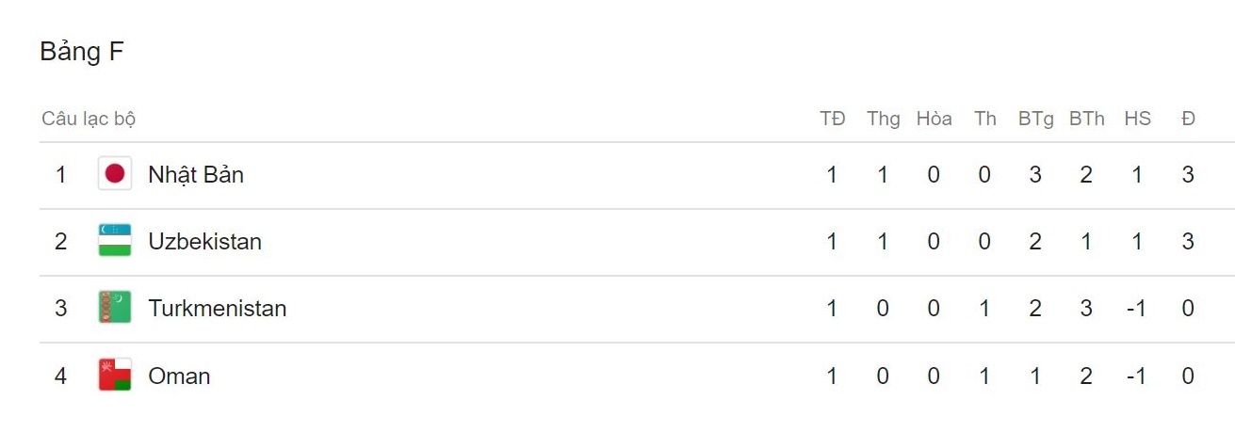The height and width of the screenshot is (448, 1235).
Task: Click the HS goal difference header
Action: (1137, 119)
